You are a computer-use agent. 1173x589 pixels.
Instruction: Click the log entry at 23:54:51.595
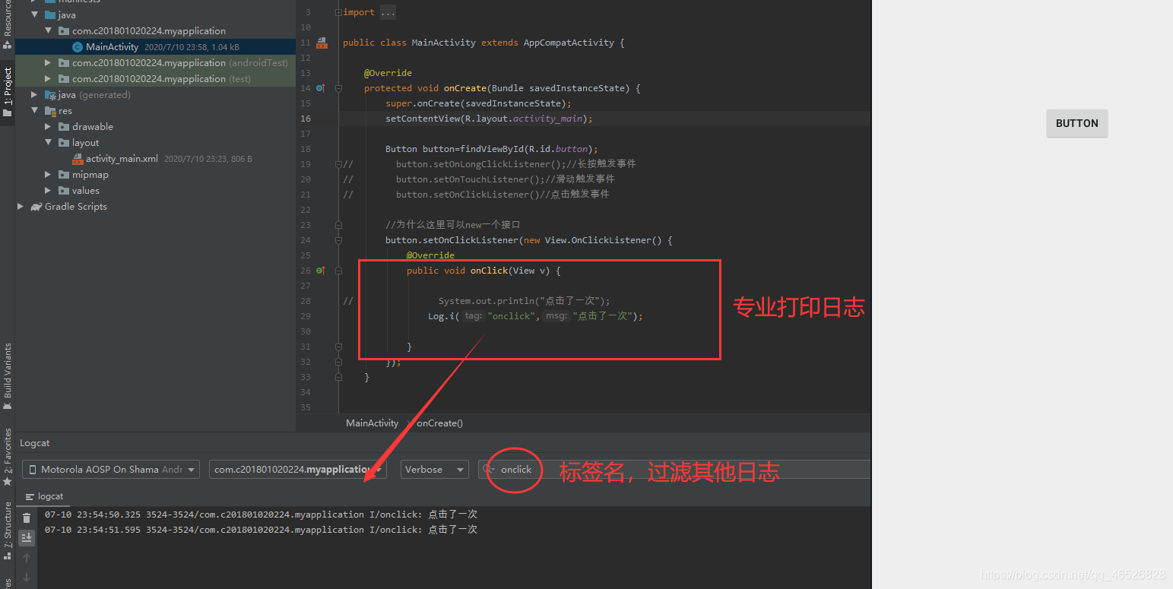(261, 530)
